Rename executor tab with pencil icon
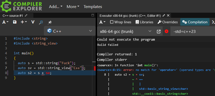This screenshot has height=96, width=215. tap(164, 16)
